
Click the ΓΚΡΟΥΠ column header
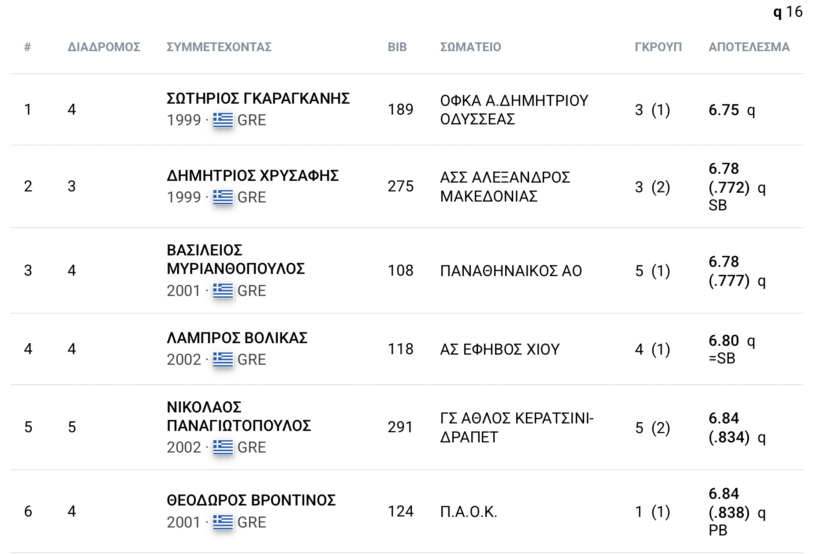tap(658, 47)
